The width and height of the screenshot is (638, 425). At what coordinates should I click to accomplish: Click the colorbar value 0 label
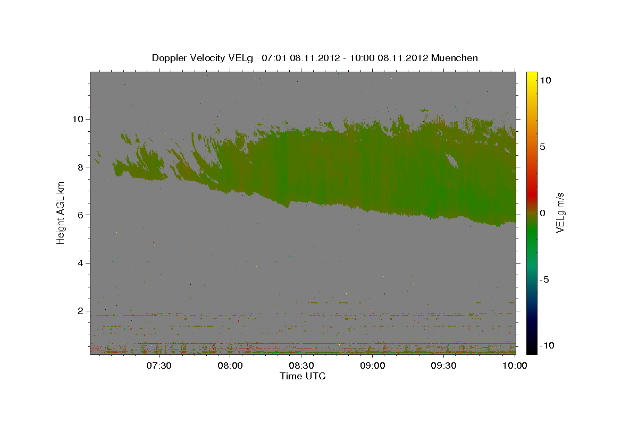[542, 213]
